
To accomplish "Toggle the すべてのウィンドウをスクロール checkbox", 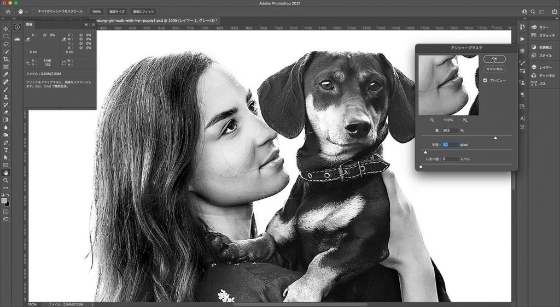I will (33, 11).
